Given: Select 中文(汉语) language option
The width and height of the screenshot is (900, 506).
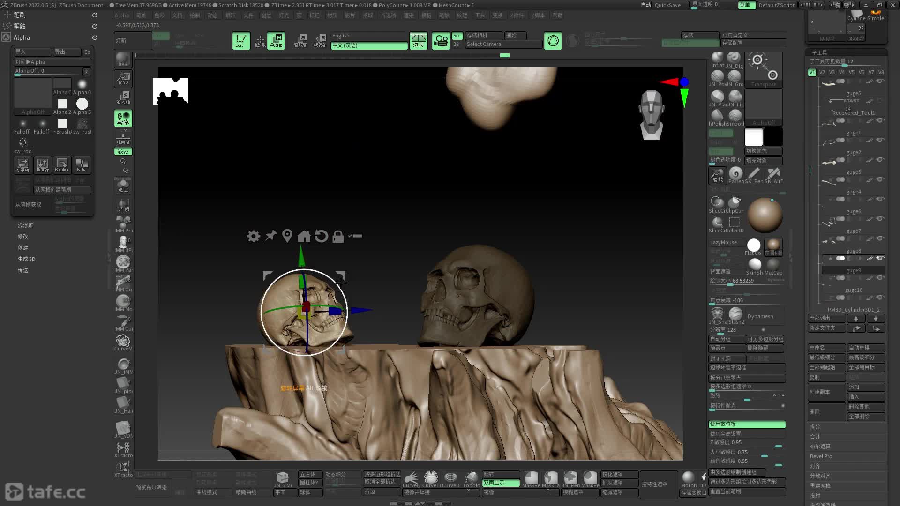Looking at the screenshot, I should click(369, 45).
